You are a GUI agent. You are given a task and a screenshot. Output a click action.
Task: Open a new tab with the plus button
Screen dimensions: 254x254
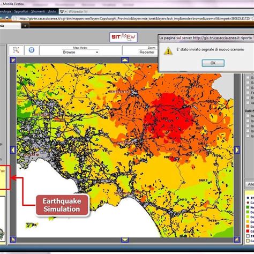pos(25,26)
